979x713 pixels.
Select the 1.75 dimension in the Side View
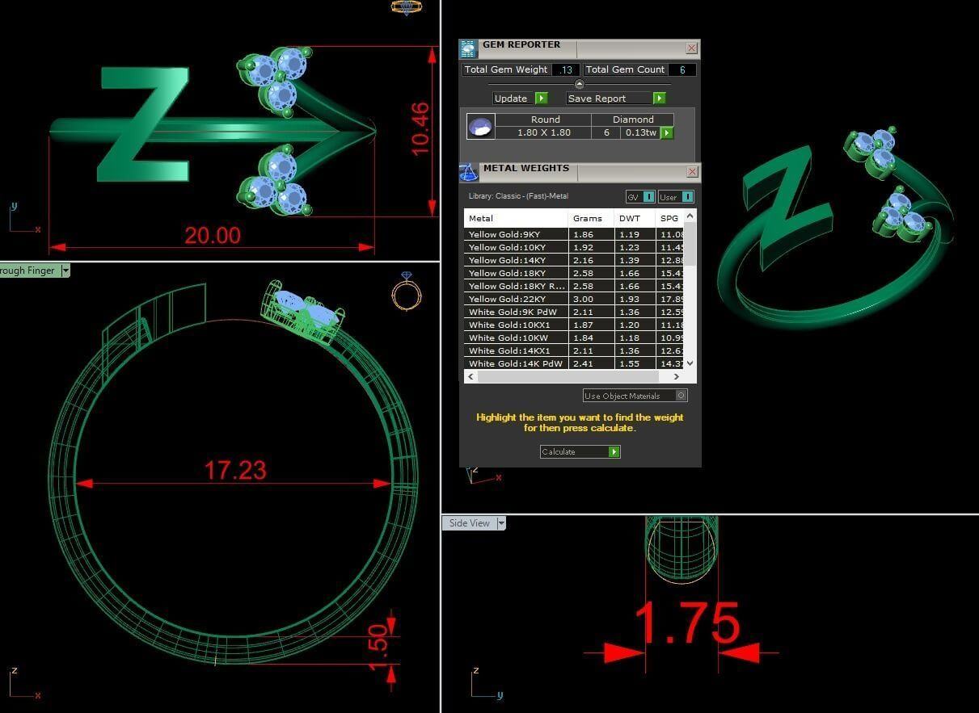click(686, 623)
